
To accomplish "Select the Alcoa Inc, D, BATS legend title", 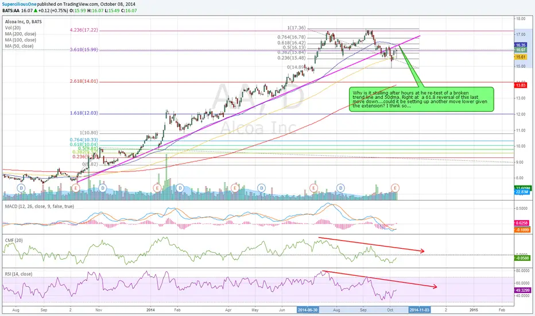I will coord(23,21).
